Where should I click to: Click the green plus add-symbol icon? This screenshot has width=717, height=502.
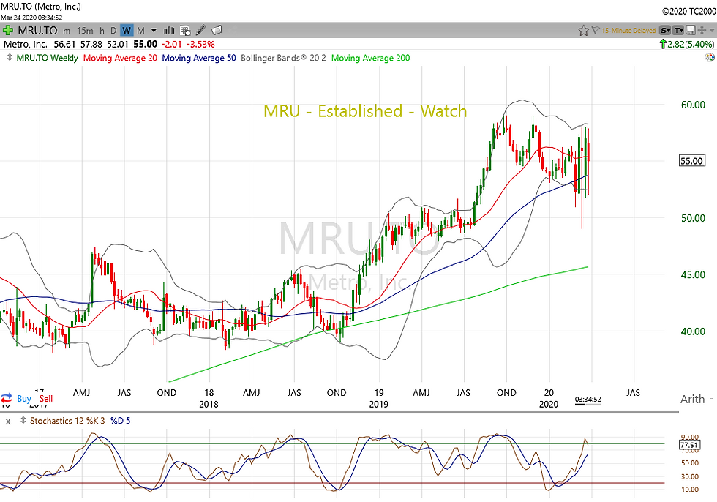click(x=8, y=31)
